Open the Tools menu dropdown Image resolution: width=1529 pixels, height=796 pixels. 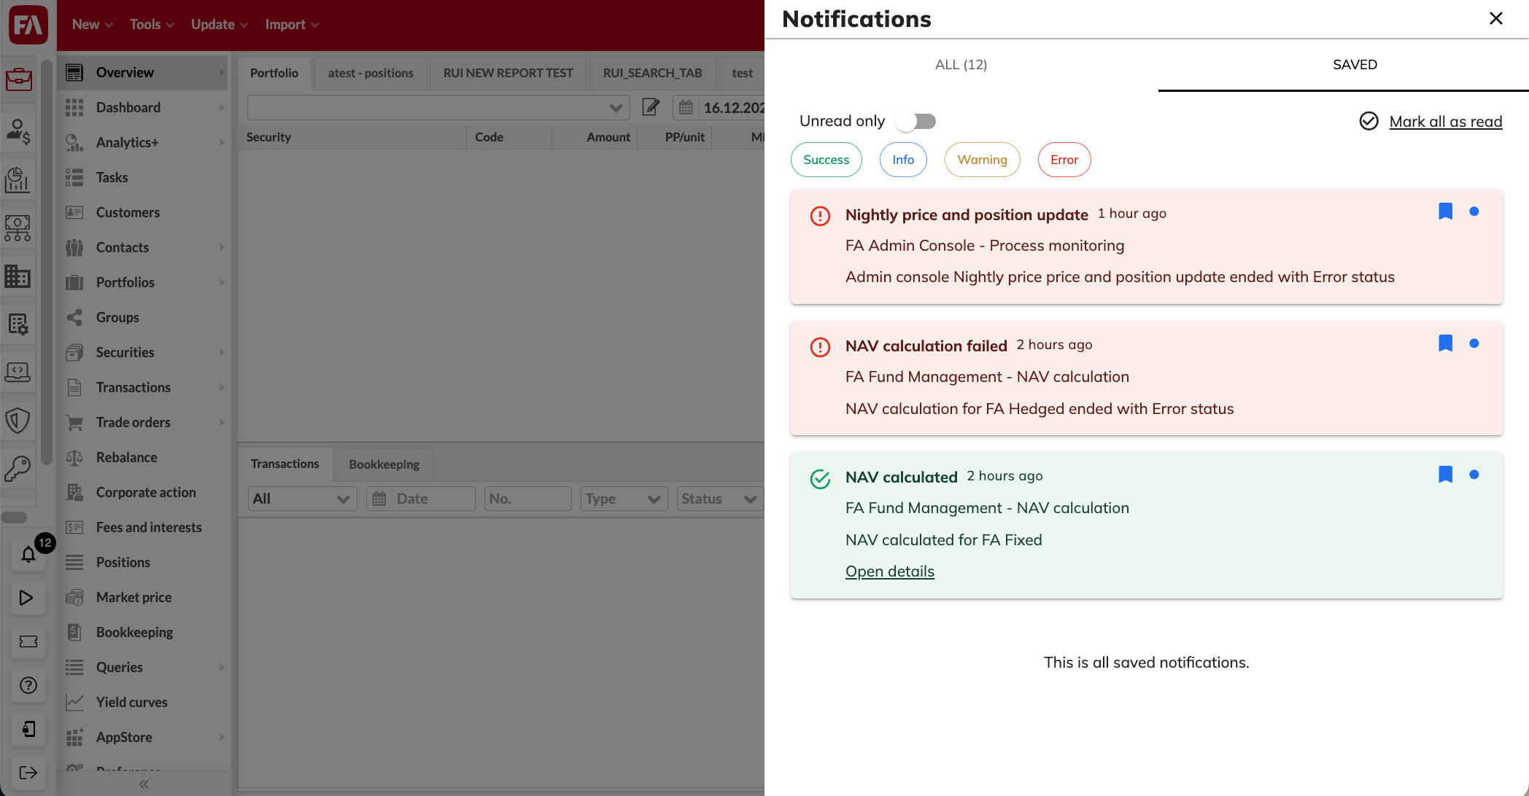point(152,25)
